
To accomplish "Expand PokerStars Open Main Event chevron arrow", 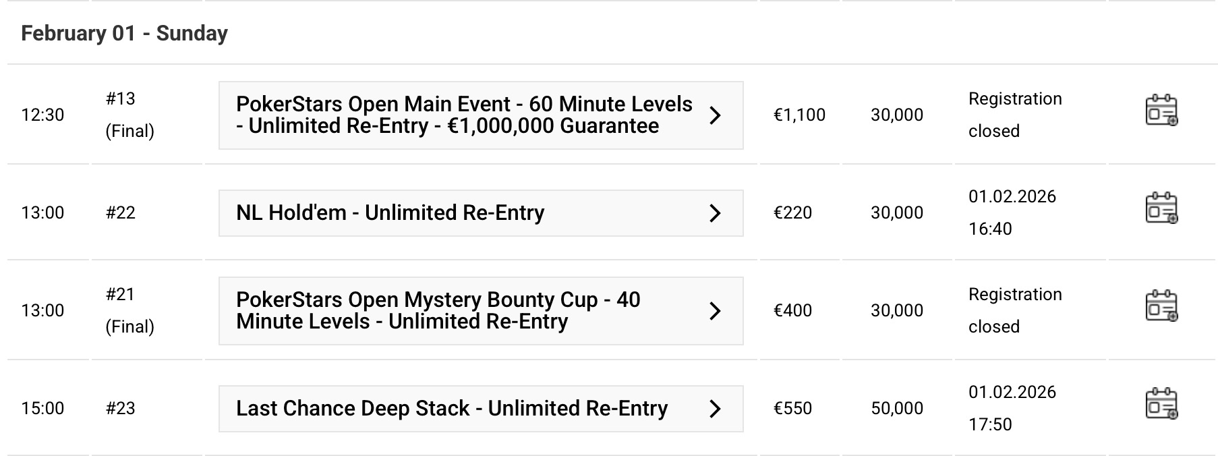I will coord(716,115).
